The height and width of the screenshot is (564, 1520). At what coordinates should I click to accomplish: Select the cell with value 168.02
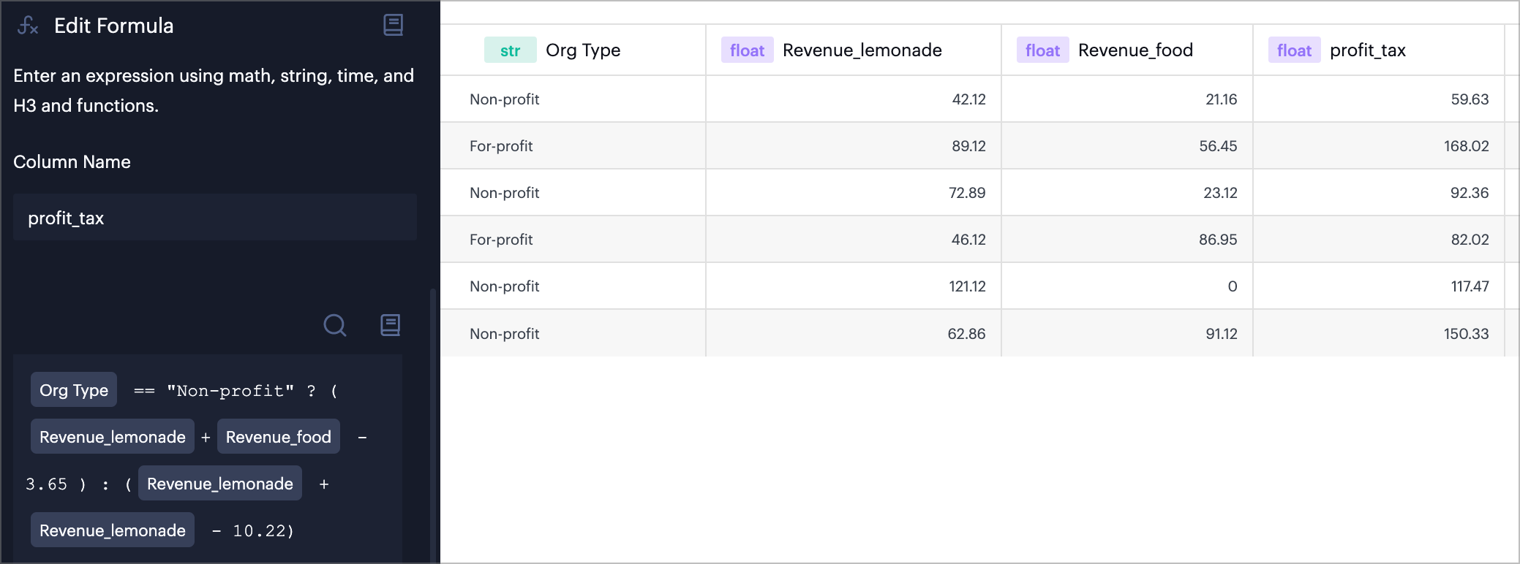pos(1379,145)
